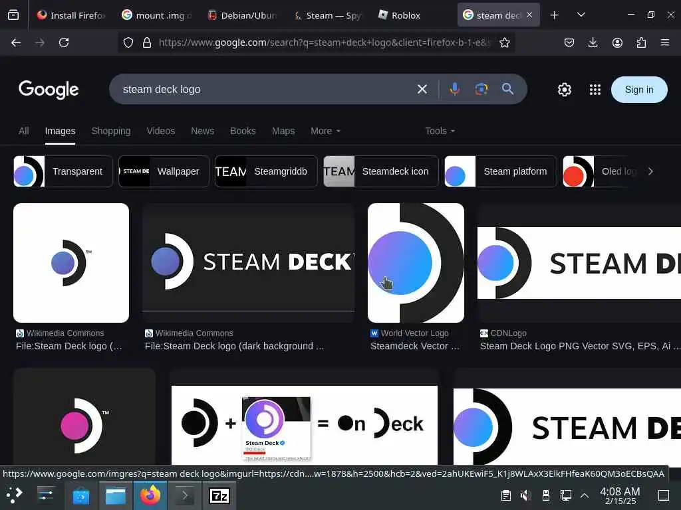Image resolution: width=681 pixels, height=510 pixels.
Task: Close the steam deck search tab
Action: pos(529,15)
